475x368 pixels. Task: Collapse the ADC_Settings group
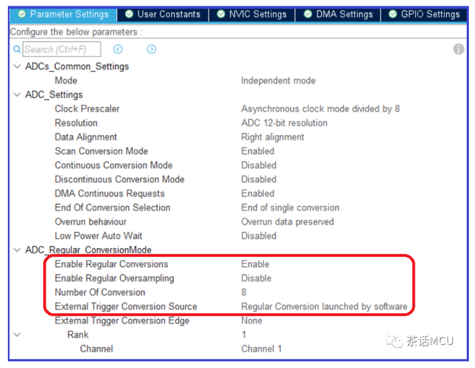pyautogui.click(x=18, y=94)
